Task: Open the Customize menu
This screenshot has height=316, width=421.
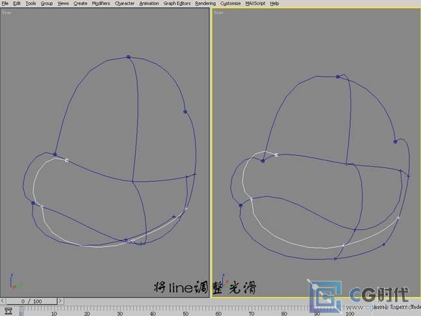Action: click(231, 3)
